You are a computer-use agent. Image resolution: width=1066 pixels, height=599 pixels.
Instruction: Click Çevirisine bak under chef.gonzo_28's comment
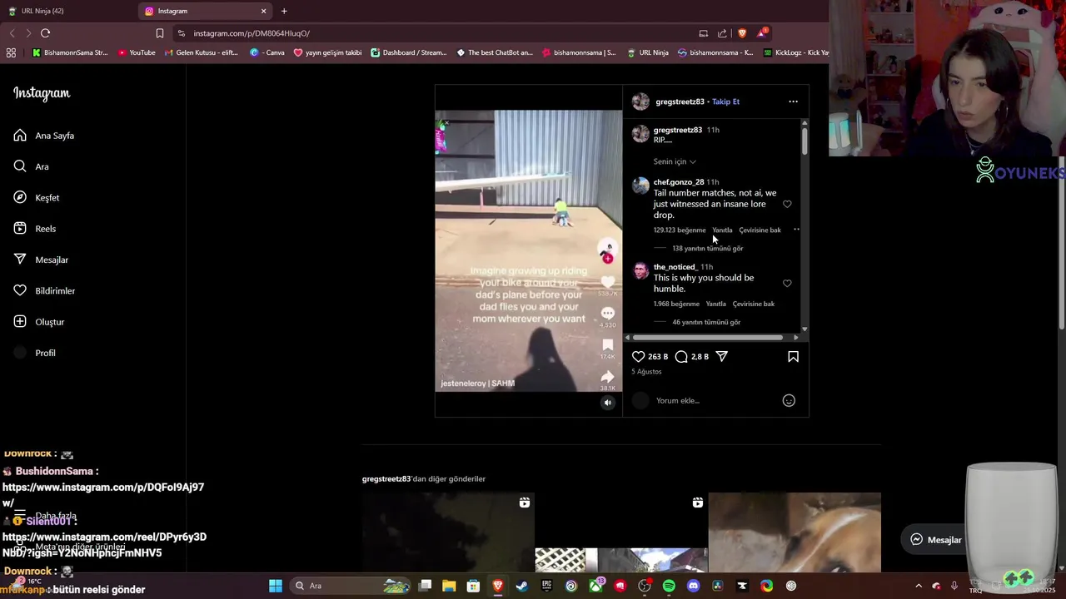click(x=760, y=230)
